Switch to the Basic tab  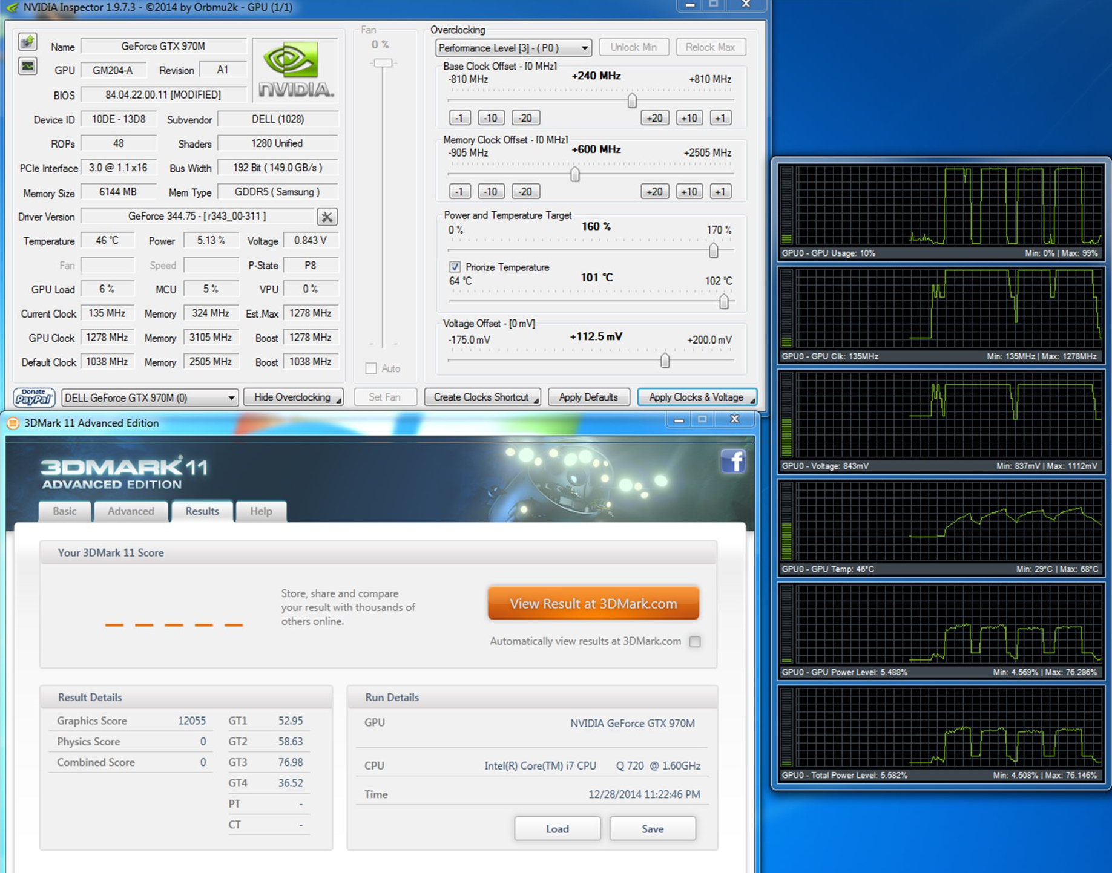coord(65,511)
